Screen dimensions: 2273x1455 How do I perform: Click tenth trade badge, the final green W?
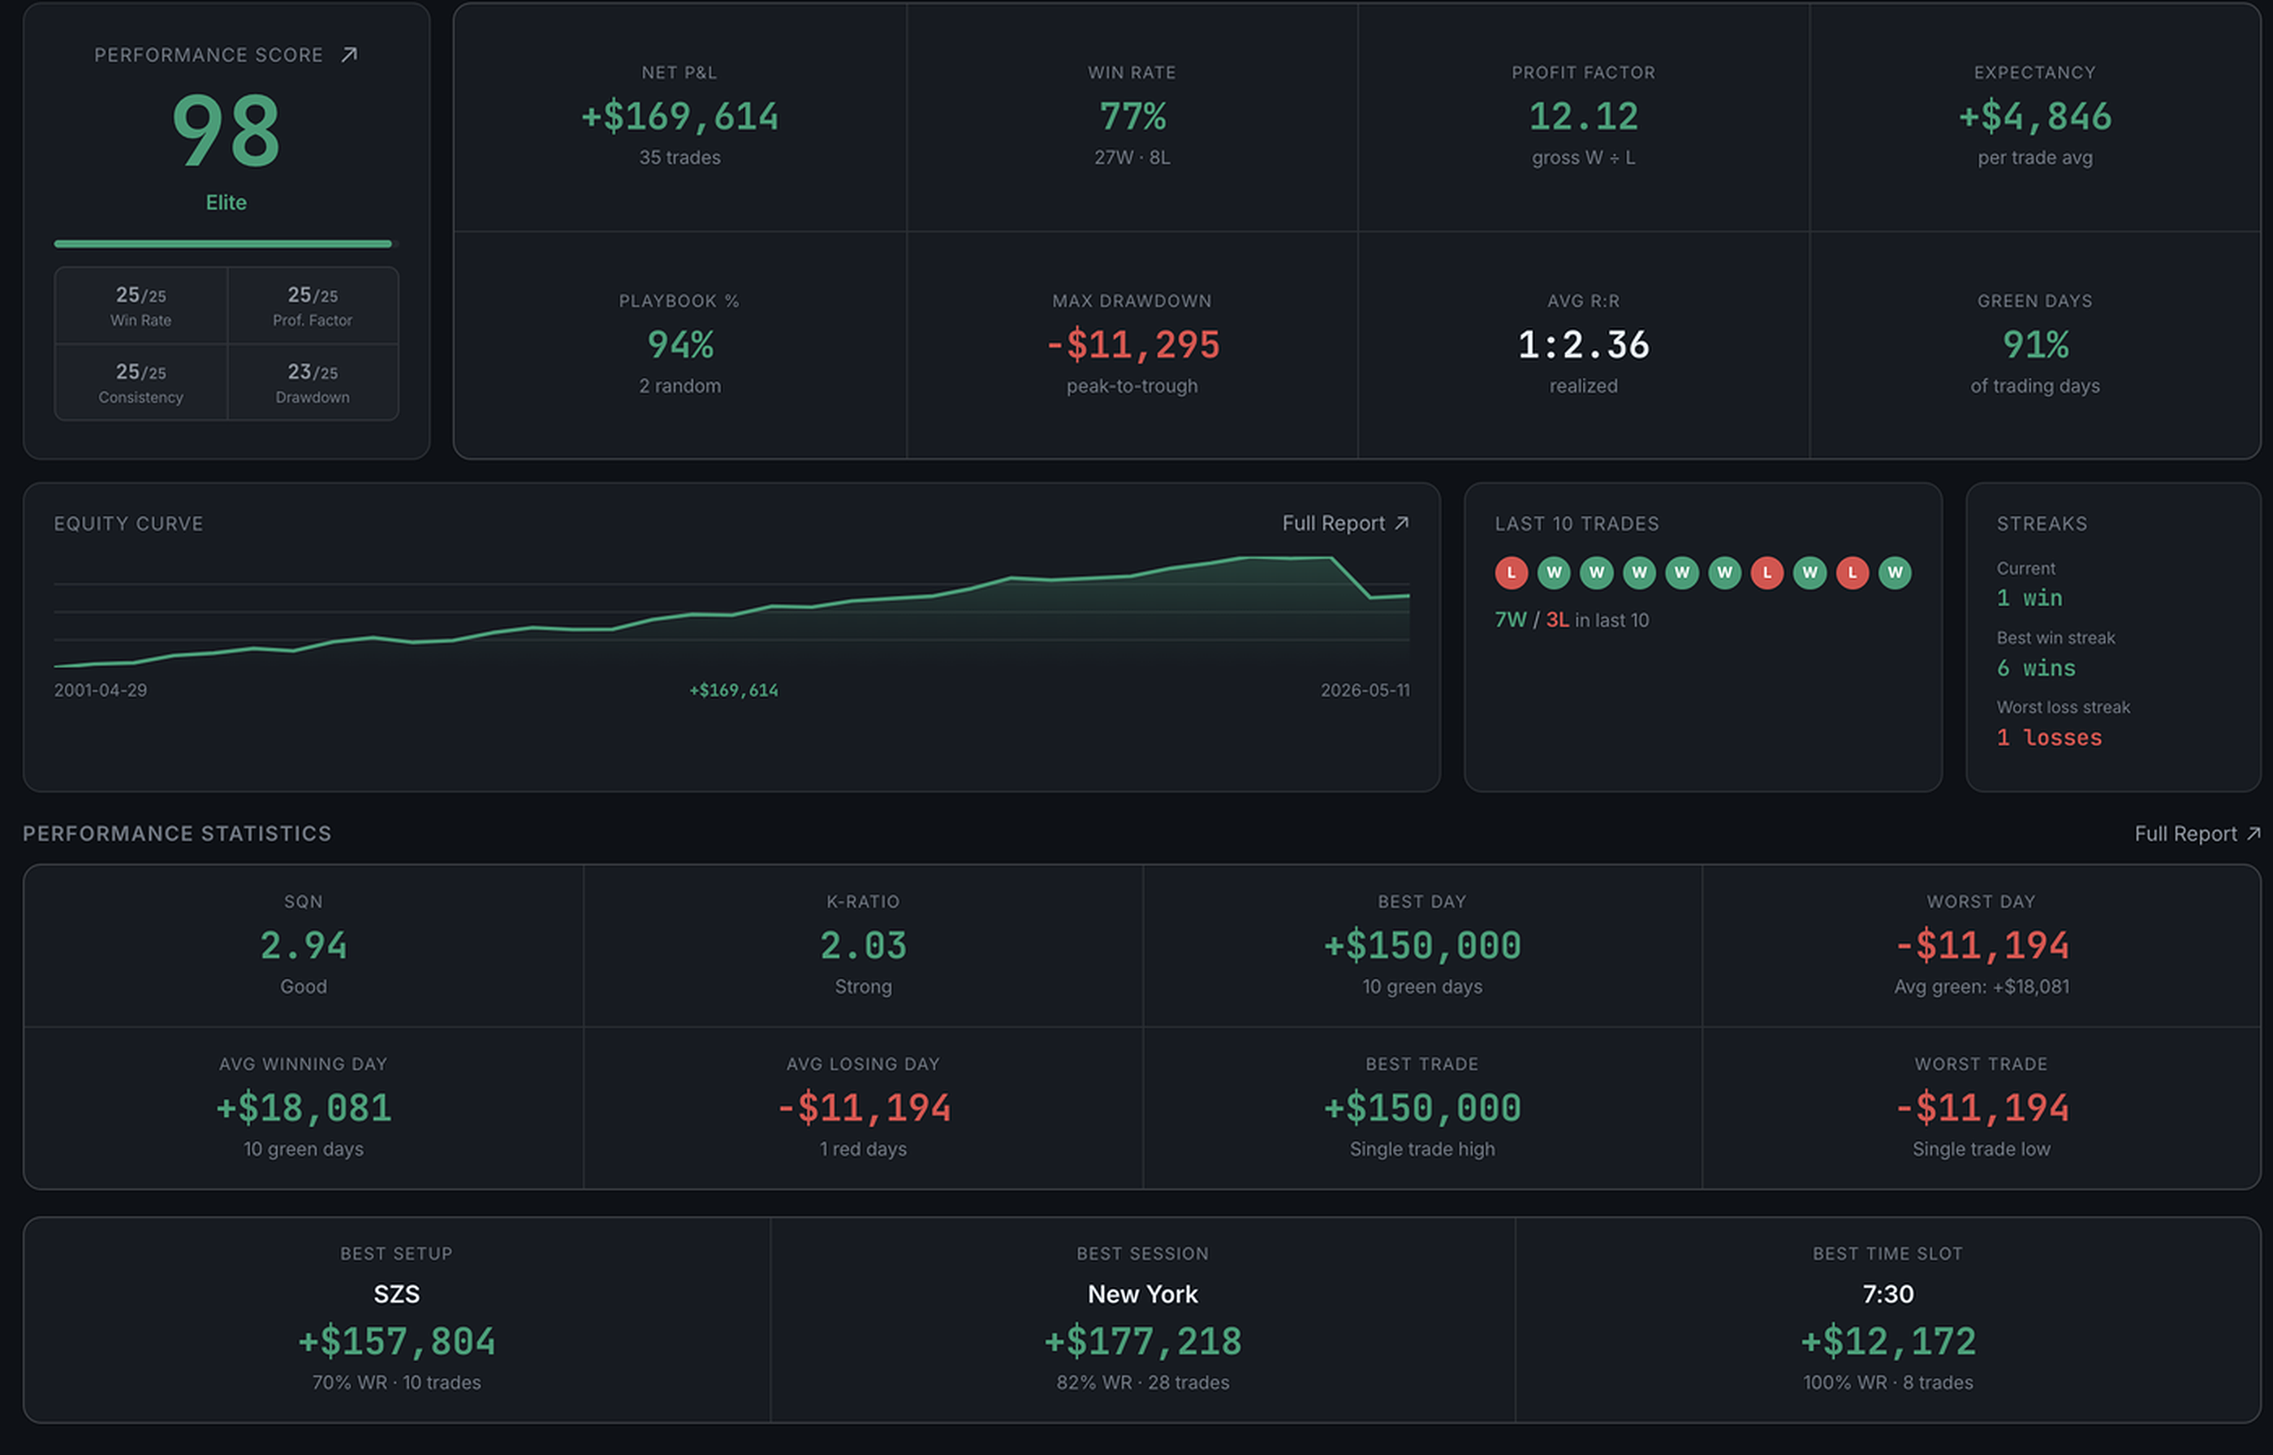pyautogui.click(x=1895, y=572)
